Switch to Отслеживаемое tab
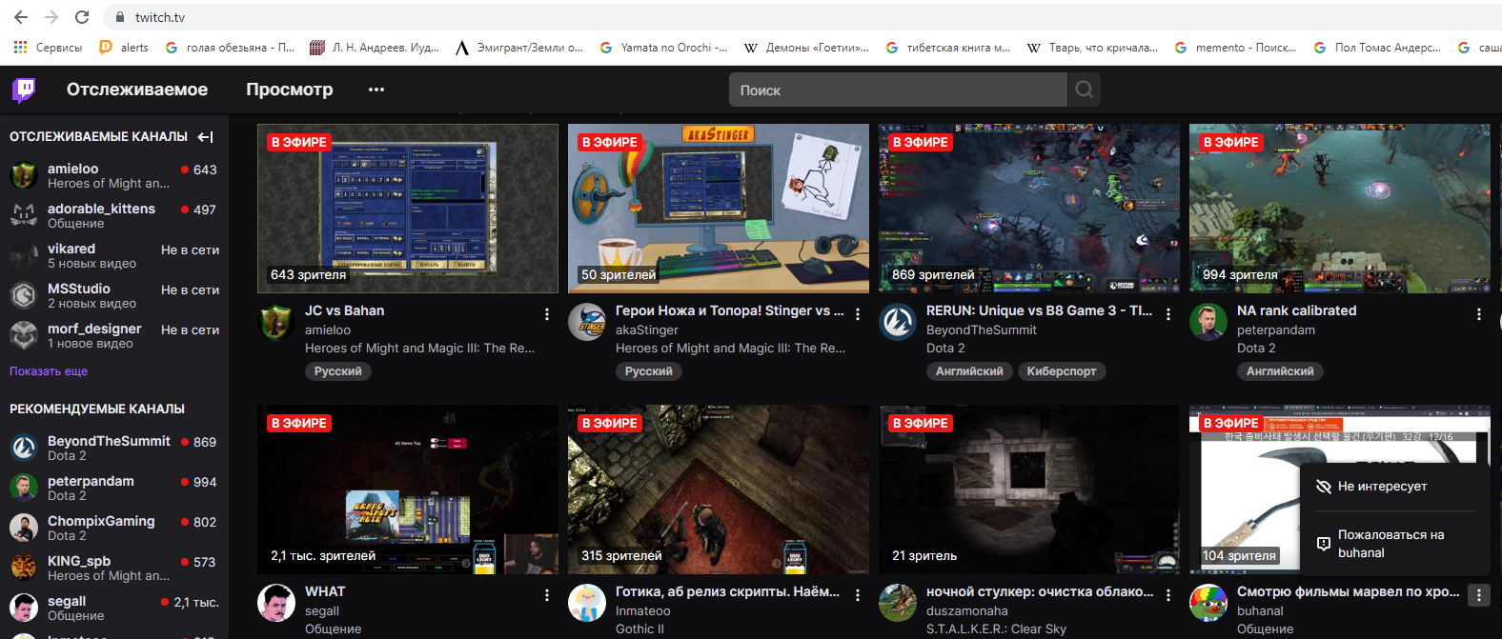Image resolution: width=1502 pixels, height=639 pixels. [137, 90]
